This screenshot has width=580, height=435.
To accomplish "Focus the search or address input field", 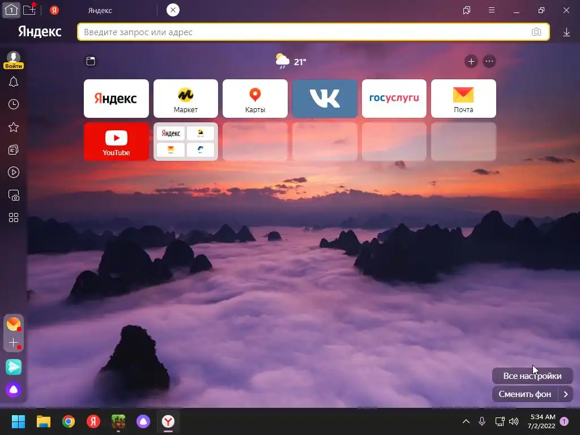I will coord(313,32).
